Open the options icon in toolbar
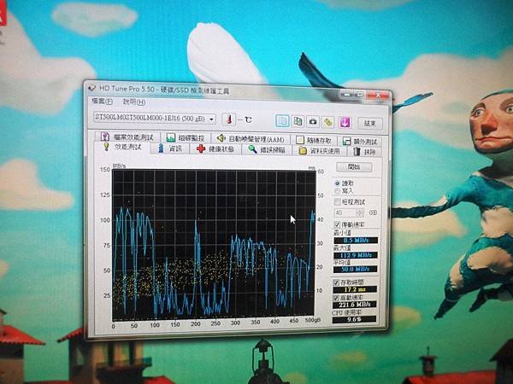 (328, 122)
